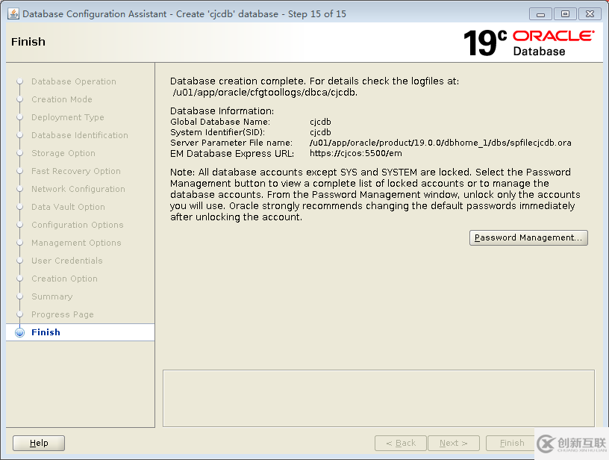Click the Password Management button
Viewport: 609px width, 460px height.
(528, 237)
